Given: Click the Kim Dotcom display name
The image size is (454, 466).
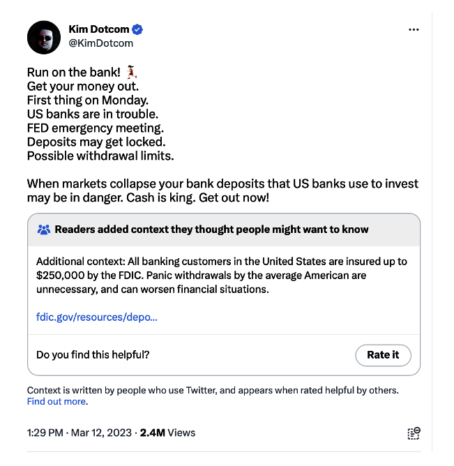Looking at the screenshot, I should click(99, 29).
